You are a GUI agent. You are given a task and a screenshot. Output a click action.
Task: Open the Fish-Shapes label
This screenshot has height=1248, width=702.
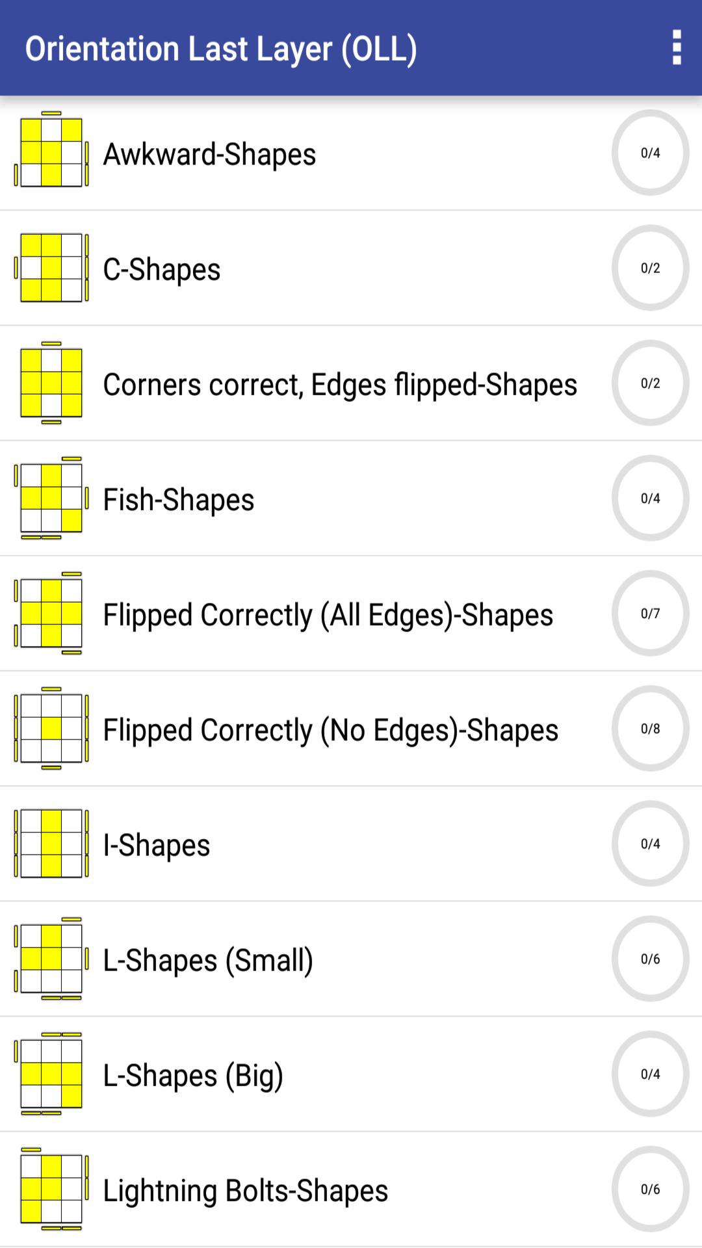click(x=179, y=500)
